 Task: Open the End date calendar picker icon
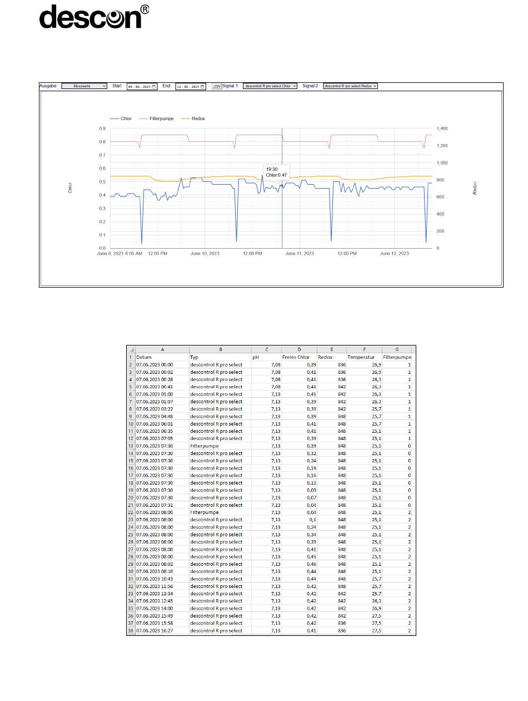202,87
